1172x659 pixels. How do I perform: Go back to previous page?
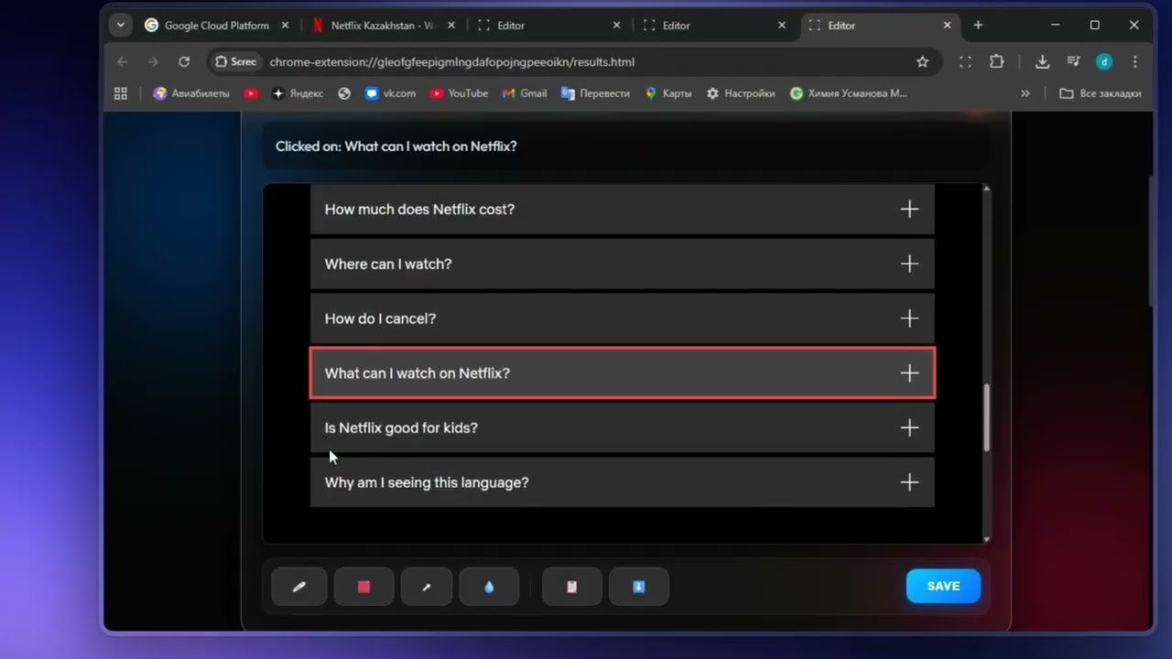123,62
